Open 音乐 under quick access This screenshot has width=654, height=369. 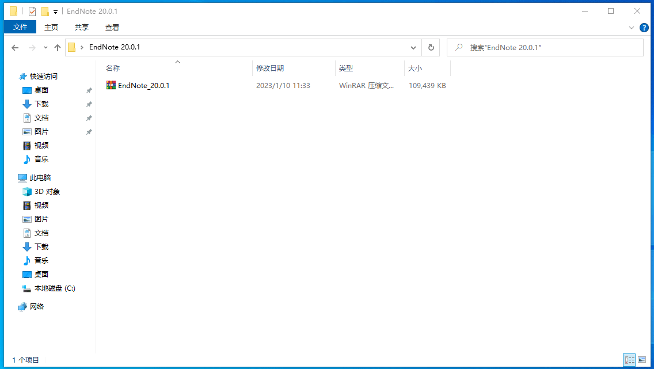tap(41, 159)
